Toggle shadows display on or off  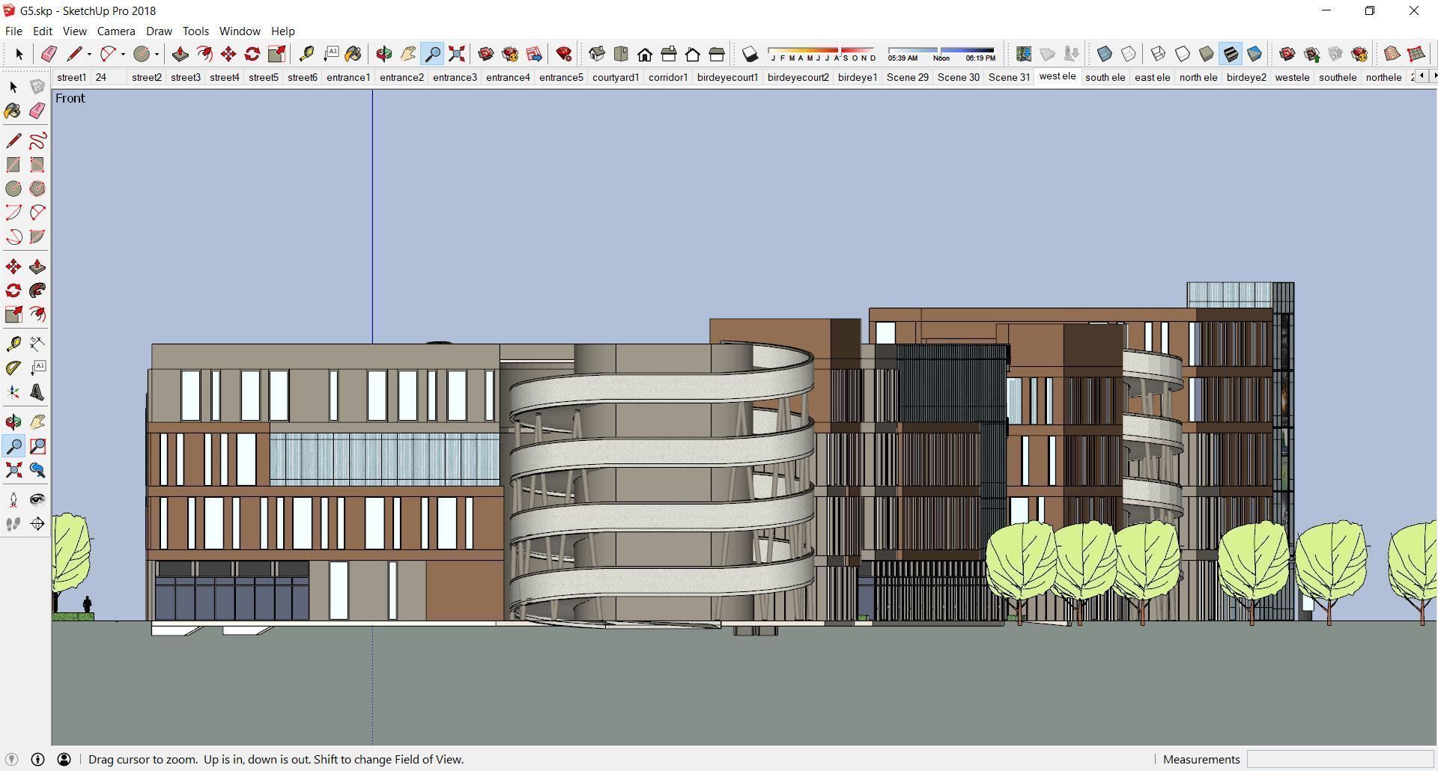(x=750, y=54)
